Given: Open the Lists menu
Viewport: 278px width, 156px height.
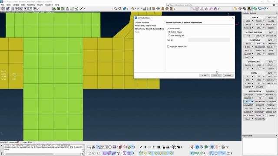Looking at the screenshot, I should 23,5.
